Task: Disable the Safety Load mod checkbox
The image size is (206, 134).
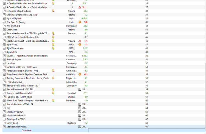Action: pyautogui.click(x=4, y=123)
